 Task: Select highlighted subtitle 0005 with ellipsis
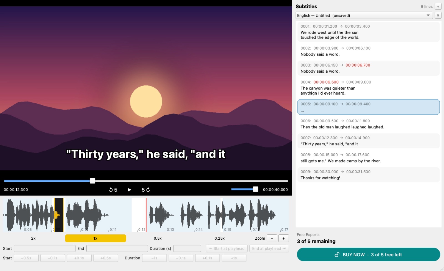click(x=369, y=107)
